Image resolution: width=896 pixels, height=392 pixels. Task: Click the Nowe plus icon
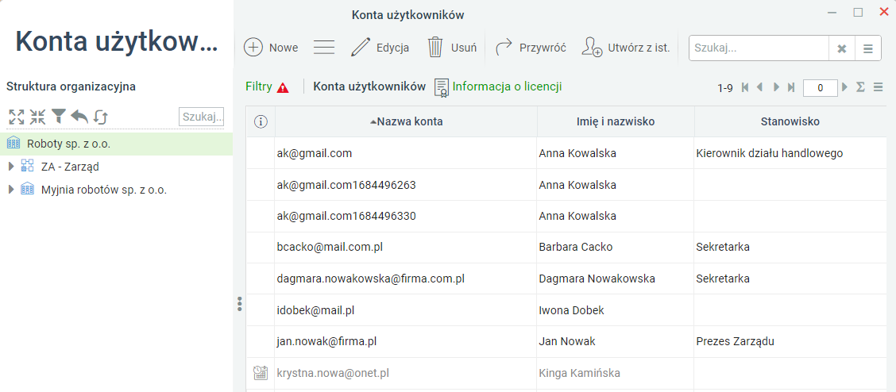tap(253, 48)
